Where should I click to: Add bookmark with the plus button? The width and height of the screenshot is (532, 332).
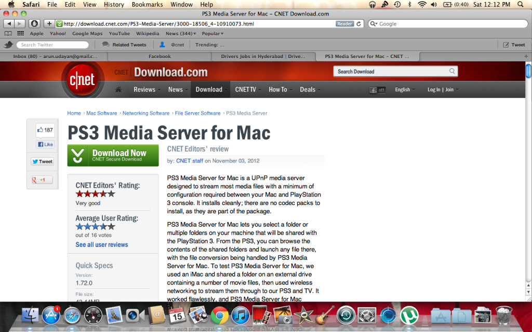pyautogui.click(x=49, y=24)
